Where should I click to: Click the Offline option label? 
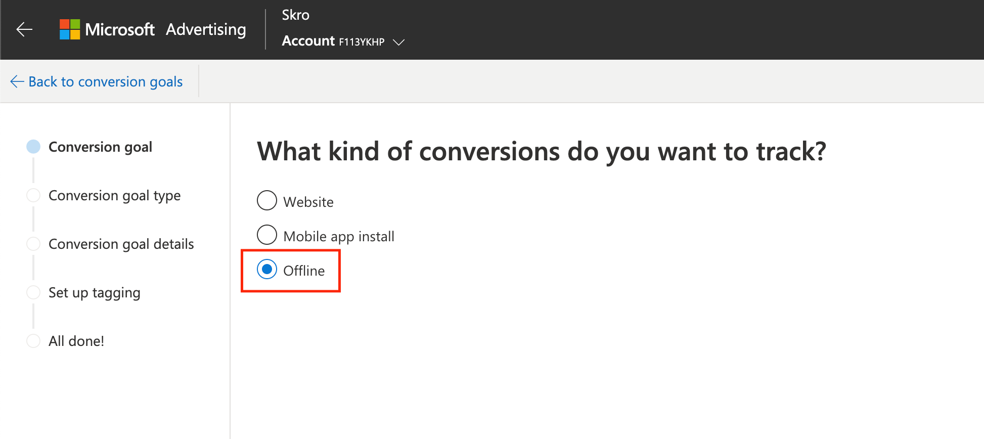click(304, 271)
